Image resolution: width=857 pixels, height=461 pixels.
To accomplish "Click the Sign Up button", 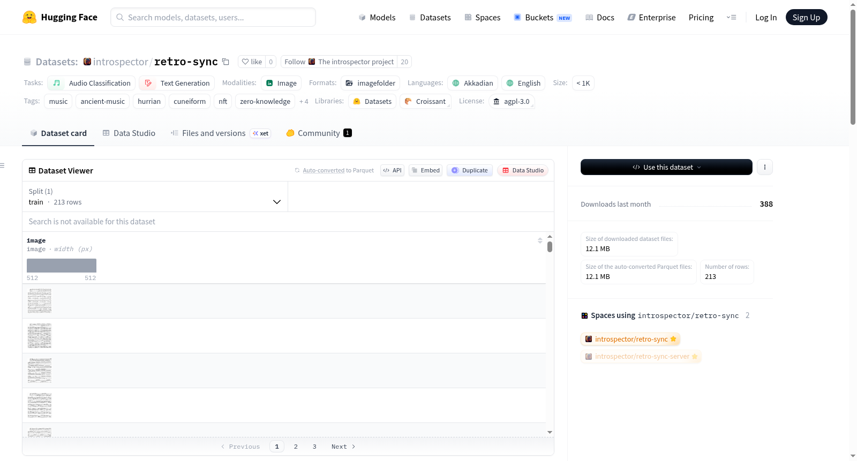I will (806, 17).
